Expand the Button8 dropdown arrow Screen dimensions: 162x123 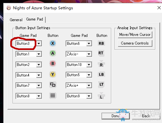39,96
